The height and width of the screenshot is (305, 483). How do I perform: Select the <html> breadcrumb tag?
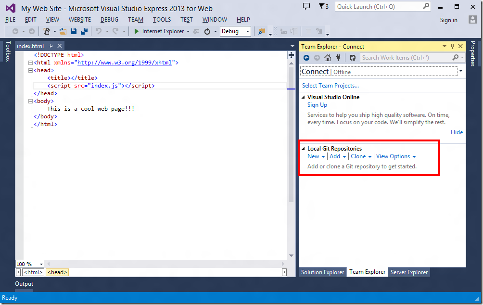coord(33,272)
